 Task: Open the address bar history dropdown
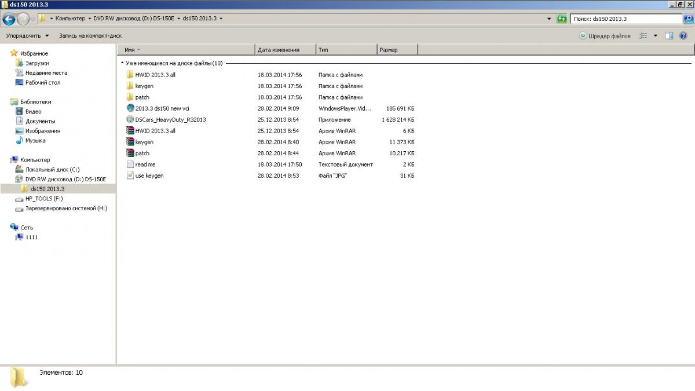549,19
